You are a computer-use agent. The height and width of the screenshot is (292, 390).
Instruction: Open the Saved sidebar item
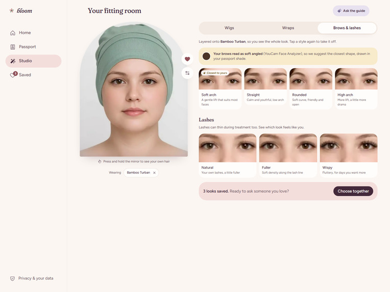click(33, 75)
